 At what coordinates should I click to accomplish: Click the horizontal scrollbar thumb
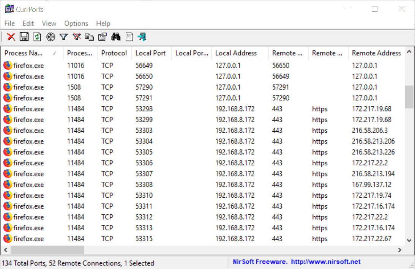coord(47,250)
